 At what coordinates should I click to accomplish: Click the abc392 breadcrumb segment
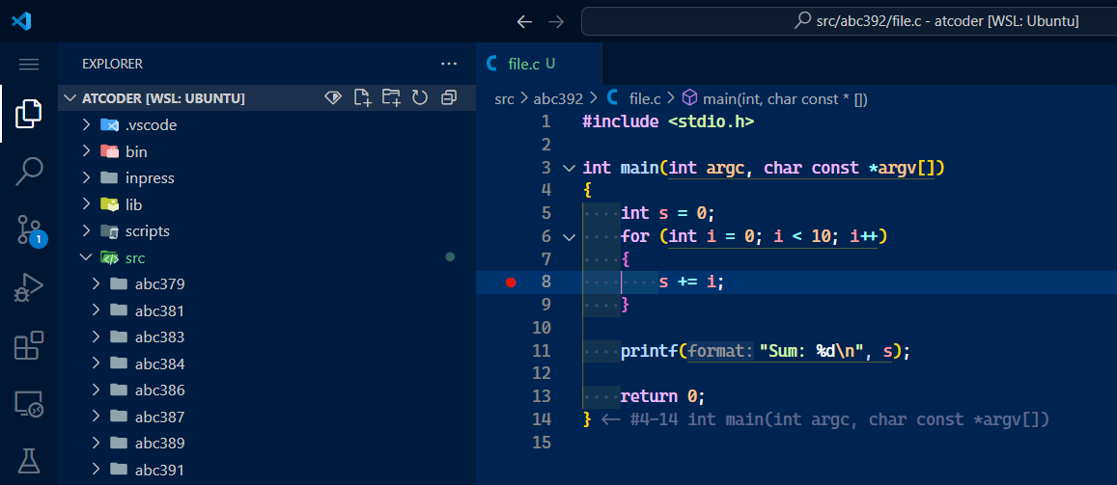[x=558, y=99]
